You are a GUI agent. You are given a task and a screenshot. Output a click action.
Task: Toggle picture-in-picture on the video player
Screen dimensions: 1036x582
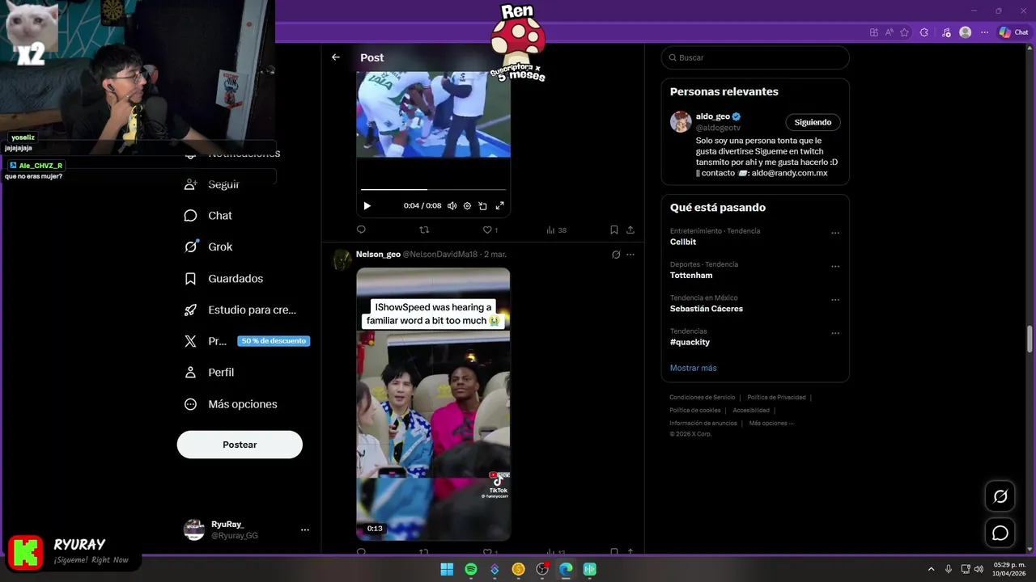(482, 206)
